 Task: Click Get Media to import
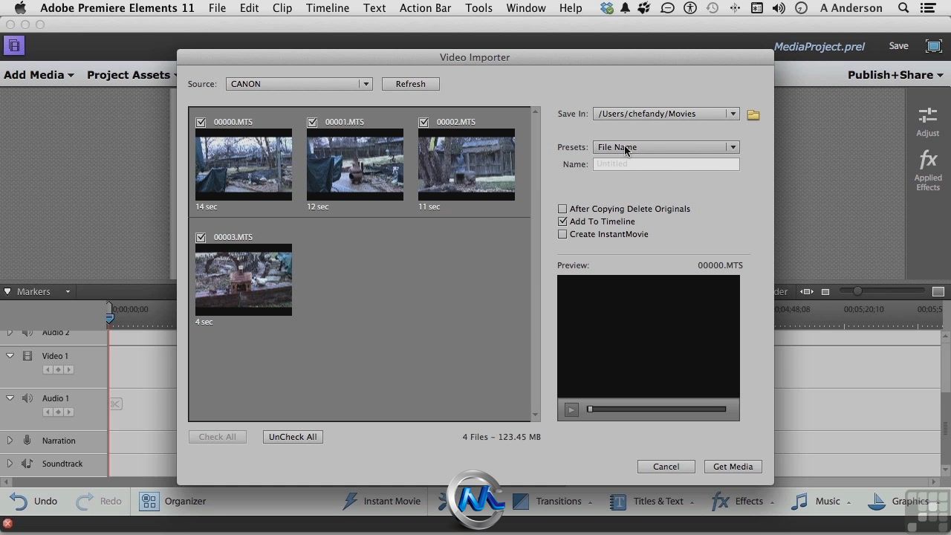point(733,467)
